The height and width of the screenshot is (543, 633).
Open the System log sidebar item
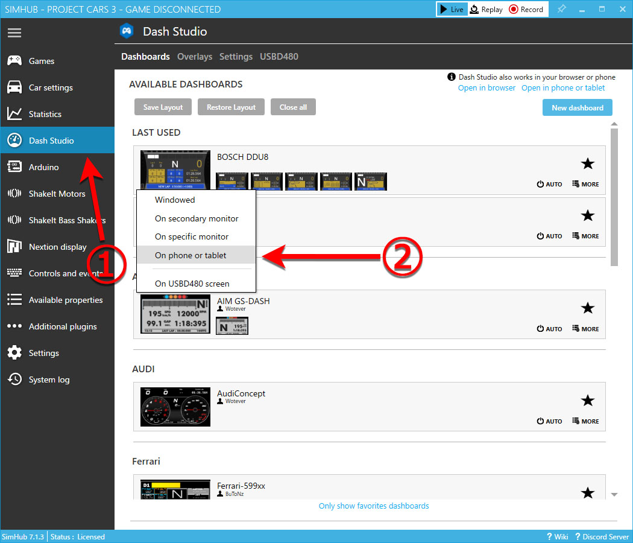click(x=57, y=379)
